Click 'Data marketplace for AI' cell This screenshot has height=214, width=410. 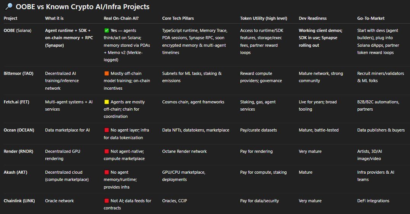click(67, 130)
